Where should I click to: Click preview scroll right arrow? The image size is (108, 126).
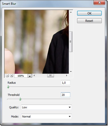[x=67, y=75]
